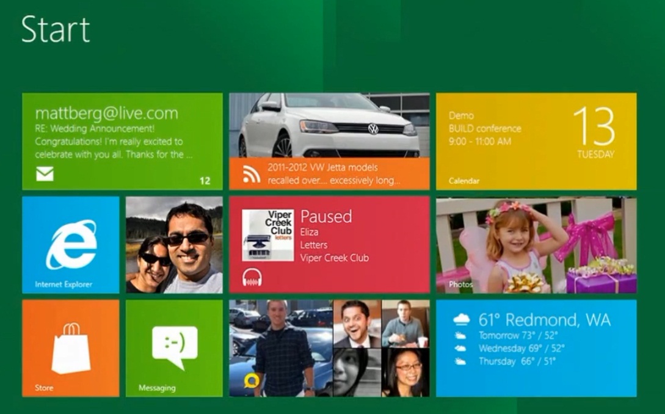Open the white VW Jetta car image
Screen dimensions: 665x414
pyautogui.click(x=329, y=125)
